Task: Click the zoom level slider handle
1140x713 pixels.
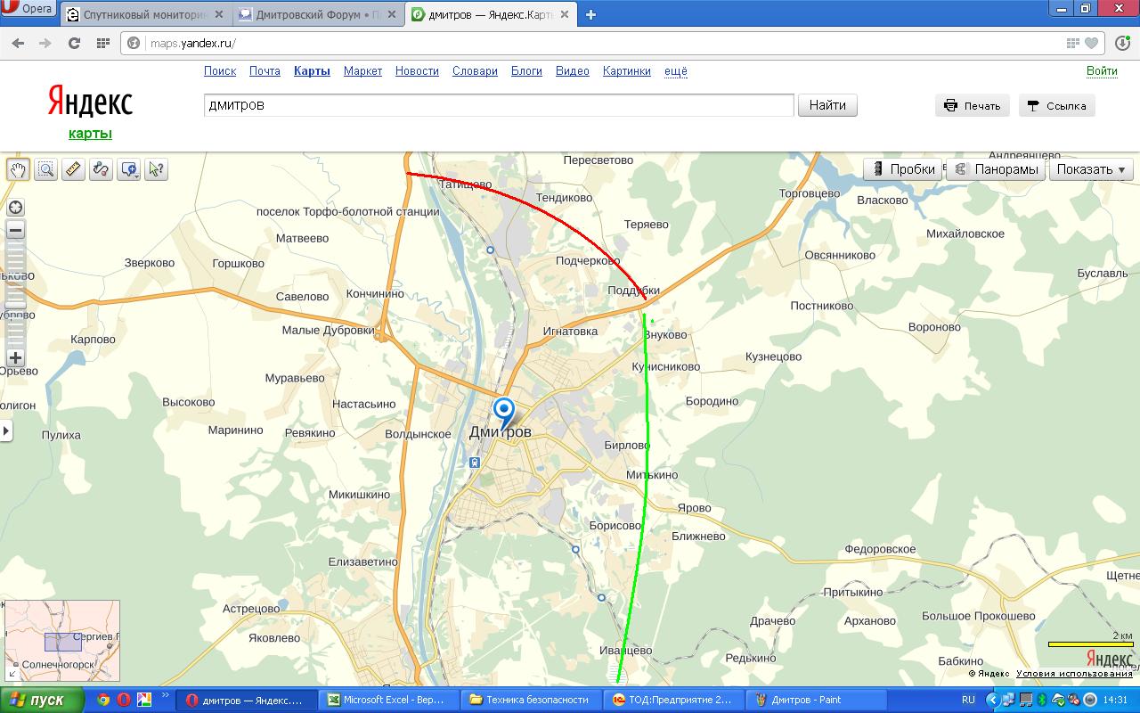Action: coord(15,303)
